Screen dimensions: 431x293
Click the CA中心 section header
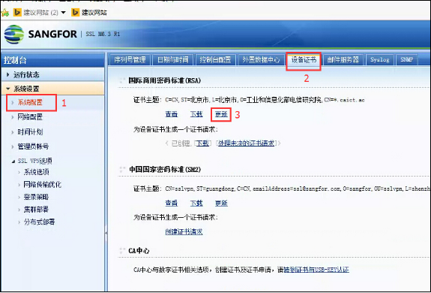pyautogui.click(x=139, y=251)
